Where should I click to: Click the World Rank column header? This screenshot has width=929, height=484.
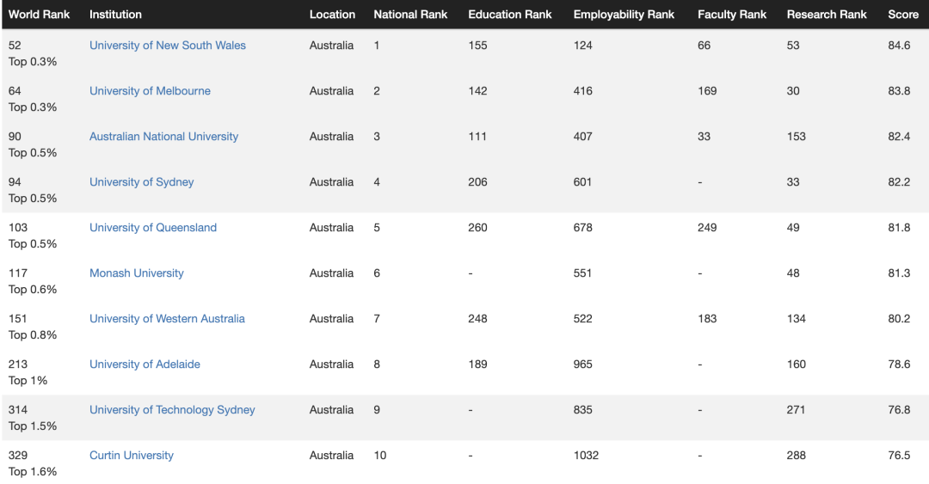pyautogui.click(x=39, y=15)
